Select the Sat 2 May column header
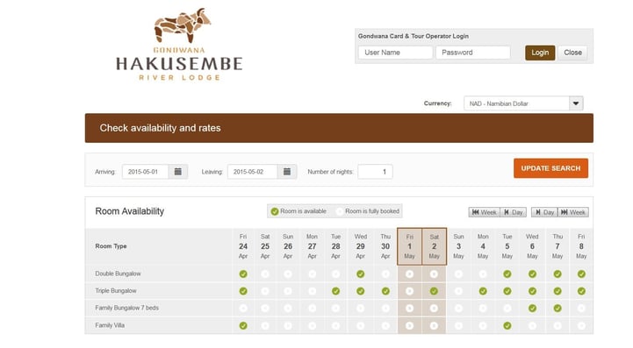Viewport: 633px width, 348px height. pyautogui.click(x=435, y=246)
